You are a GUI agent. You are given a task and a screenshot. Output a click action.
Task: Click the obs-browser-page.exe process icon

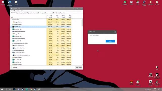point(13,50)
